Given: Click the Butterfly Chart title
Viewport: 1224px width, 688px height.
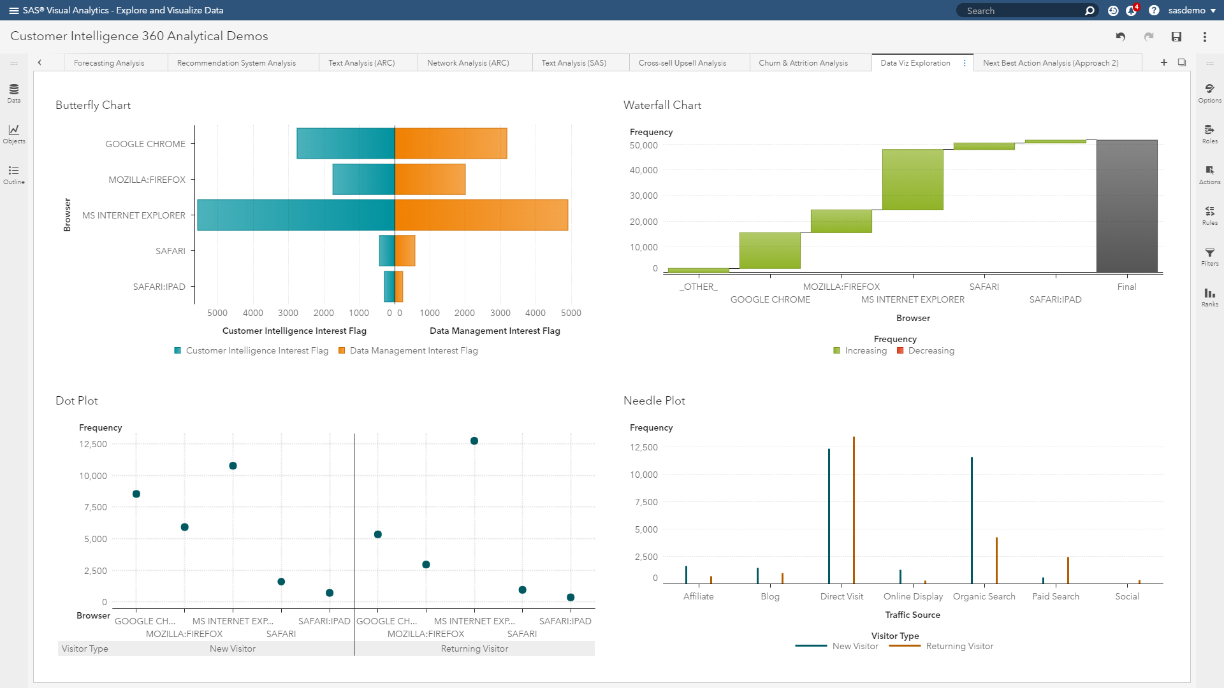Looking at the screenshot, I should [x=93, y=105].
